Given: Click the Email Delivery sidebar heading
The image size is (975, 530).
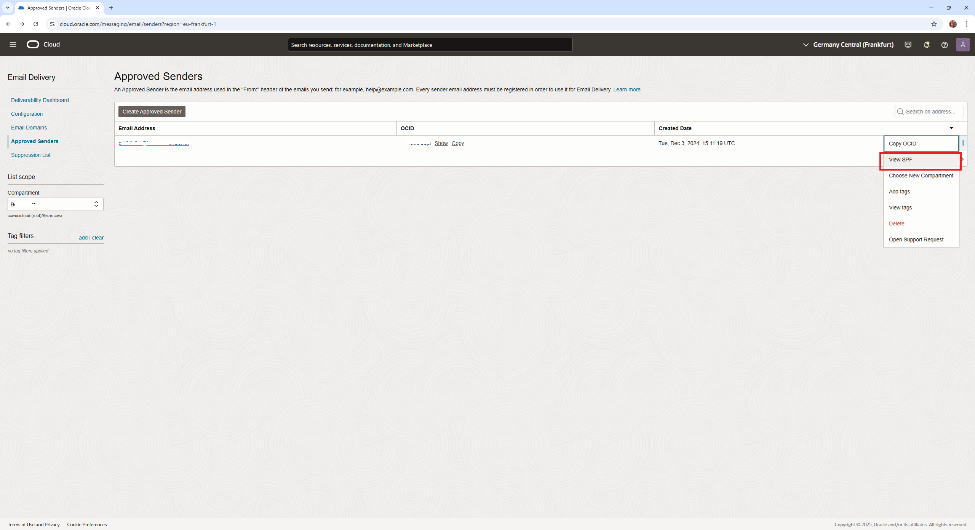Looking at the screenshot, I should click(x=32, y=77).
